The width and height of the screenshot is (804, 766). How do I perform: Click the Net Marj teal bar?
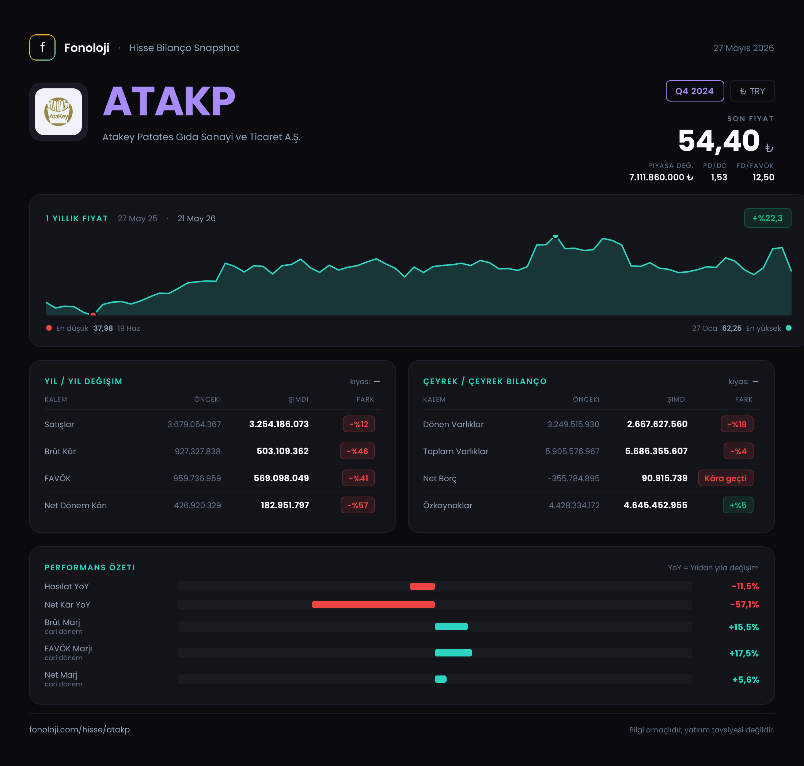tap(441, 679)
